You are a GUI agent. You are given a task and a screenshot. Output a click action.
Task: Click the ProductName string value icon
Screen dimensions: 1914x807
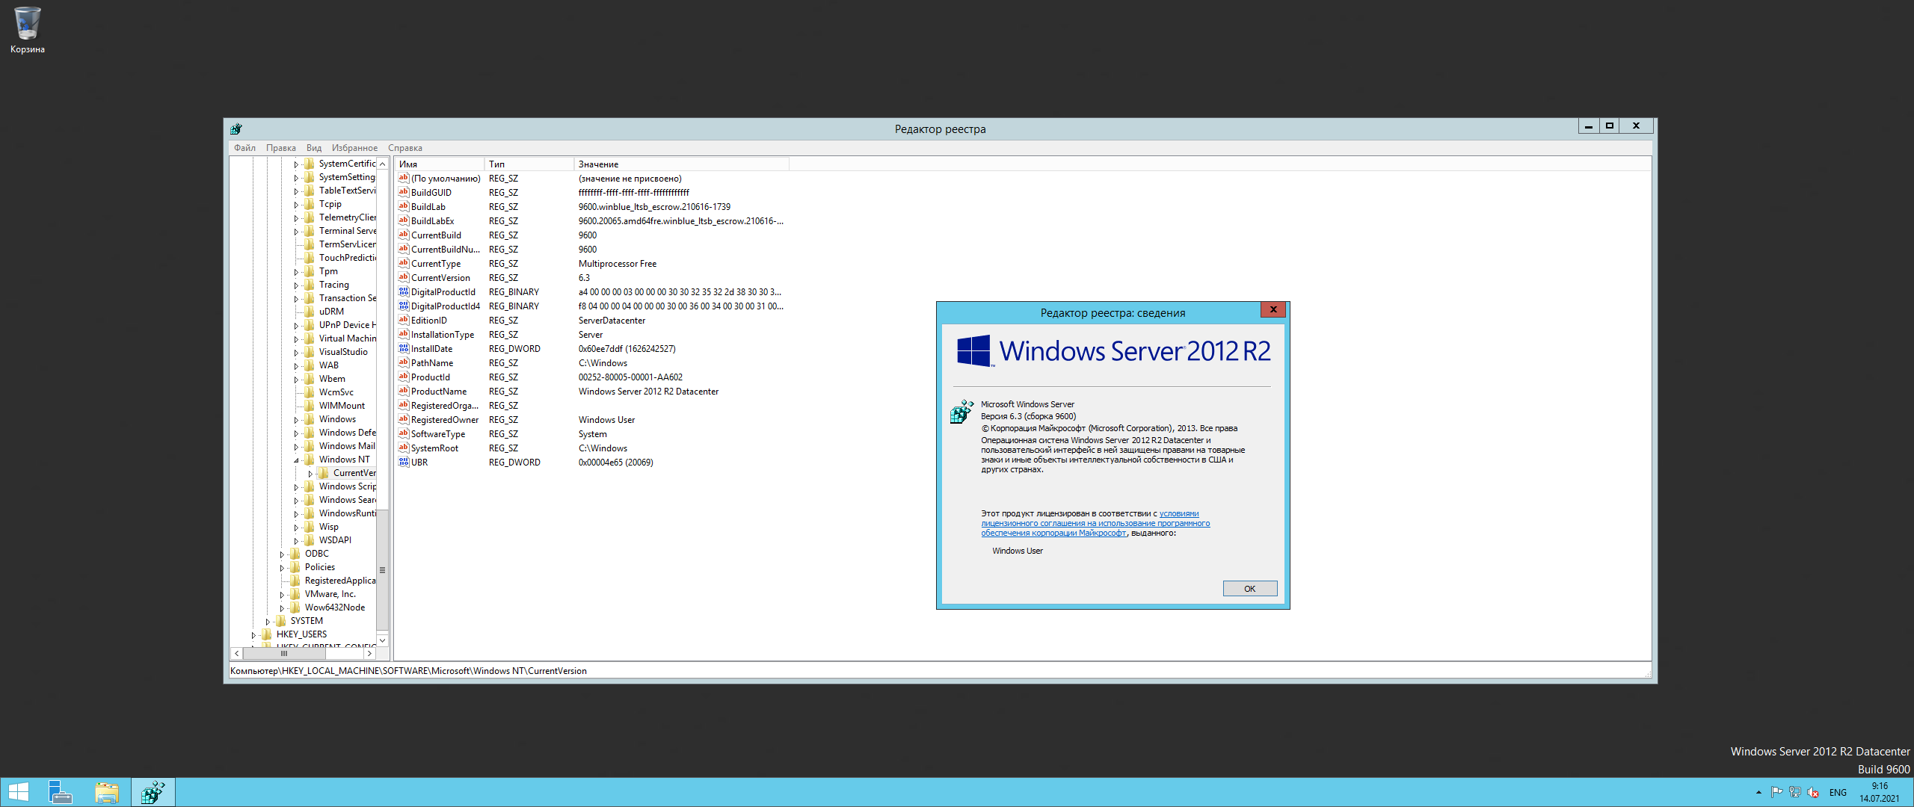pos(404,391)
